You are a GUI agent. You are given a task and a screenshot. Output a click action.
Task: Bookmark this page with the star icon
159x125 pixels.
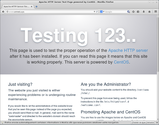[133, 12]
